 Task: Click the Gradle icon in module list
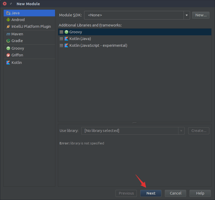pos(8,41)
